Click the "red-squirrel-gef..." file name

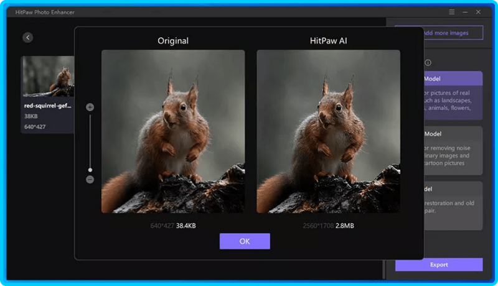pyautogui.click(x=48, y=106)
